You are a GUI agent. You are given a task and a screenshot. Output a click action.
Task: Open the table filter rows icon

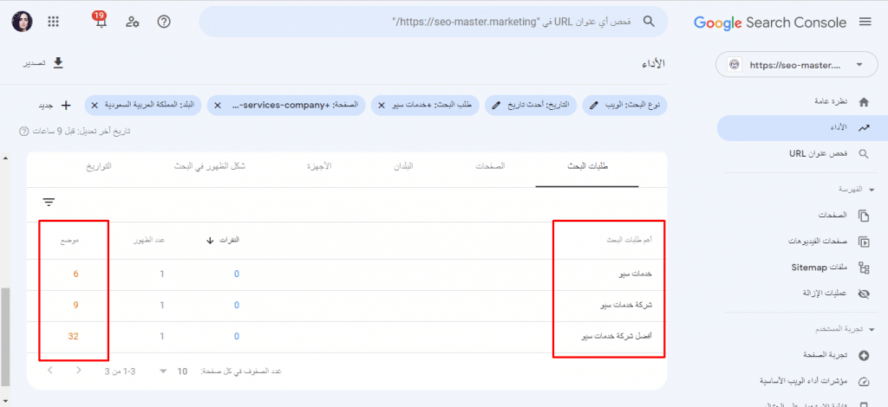tap(49, 203)
